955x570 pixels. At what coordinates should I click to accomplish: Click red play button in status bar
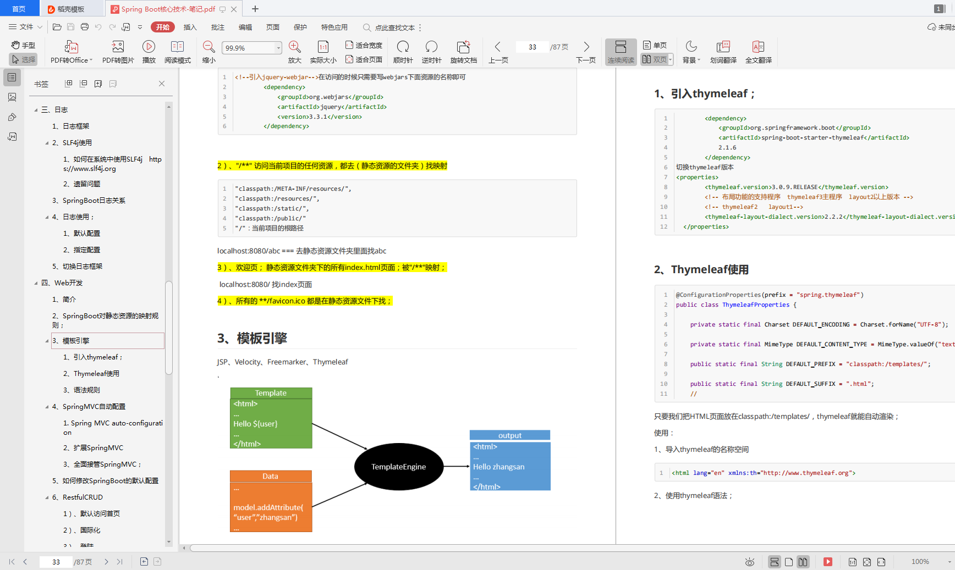(x=827, y=562)
